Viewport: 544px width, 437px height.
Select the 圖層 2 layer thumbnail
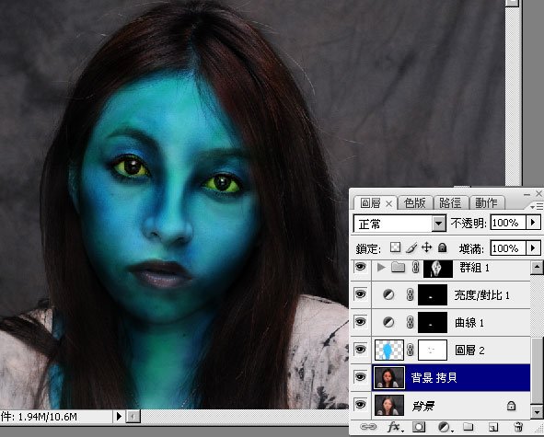click(x=389, y=350)
